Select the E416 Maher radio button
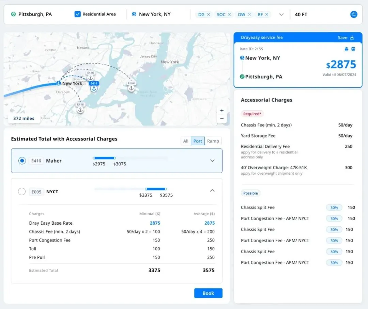This screenshot has width=368, height=309. 22,161
